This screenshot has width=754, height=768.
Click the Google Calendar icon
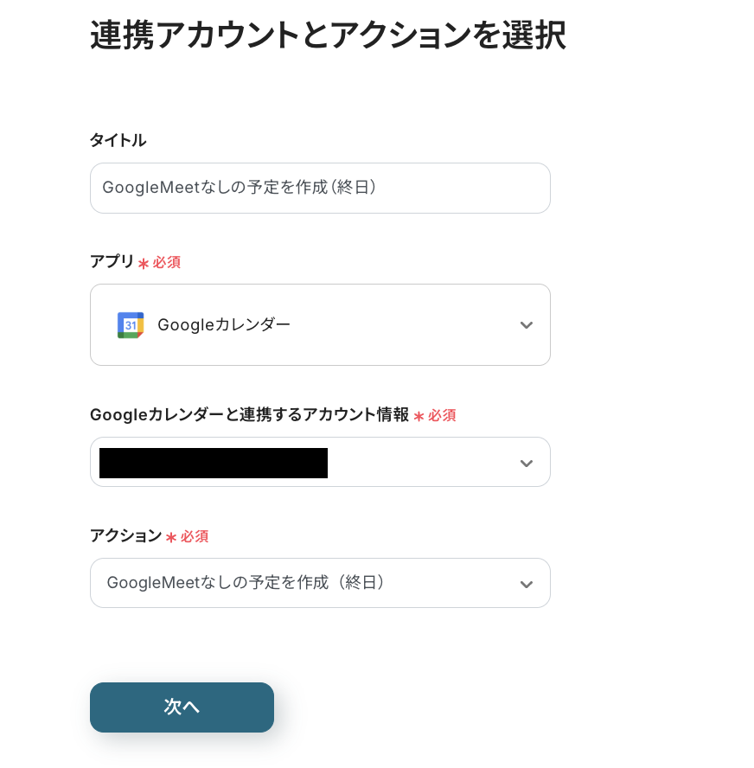pos(131,325)
